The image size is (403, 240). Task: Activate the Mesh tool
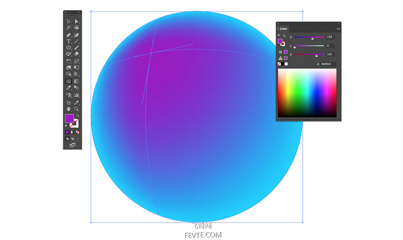point(69,81)
